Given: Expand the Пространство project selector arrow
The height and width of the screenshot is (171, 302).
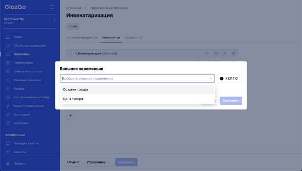Looking at the screenshot, I should (54, 19).
